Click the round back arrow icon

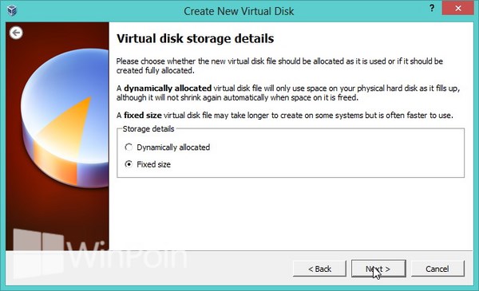pyautogui.click(x=16, y=33)
